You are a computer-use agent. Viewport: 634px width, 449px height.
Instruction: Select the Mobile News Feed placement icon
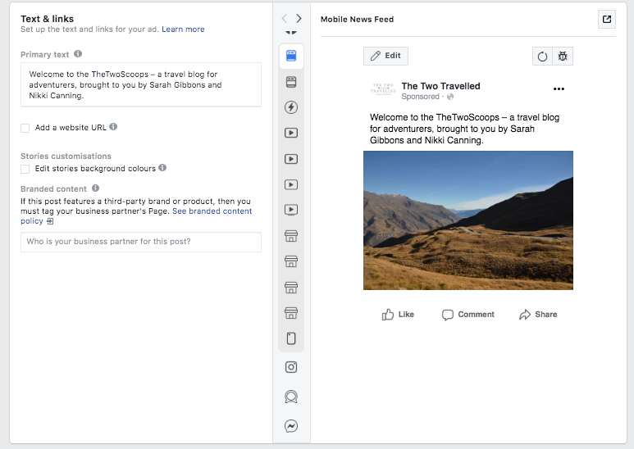click(291, 56)
